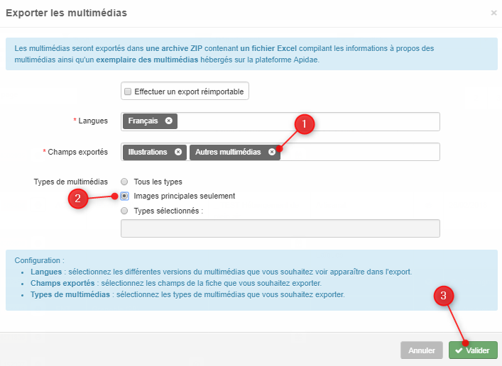Remove the Illustrations field tag
Screen dimensions: 502x366
pos(178,152)
